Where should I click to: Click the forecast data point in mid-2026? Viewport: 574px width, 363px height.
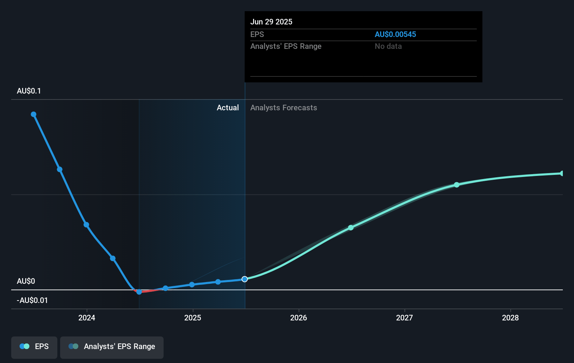(351, 228)
